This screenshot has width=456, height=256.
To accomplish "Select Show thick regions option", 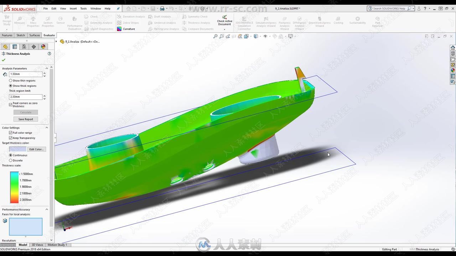I will pyautogui.click(x=23, y=86).
